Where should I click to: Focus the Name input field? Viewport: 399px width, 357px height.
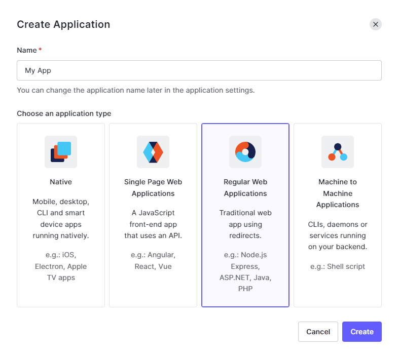point(199,70)
